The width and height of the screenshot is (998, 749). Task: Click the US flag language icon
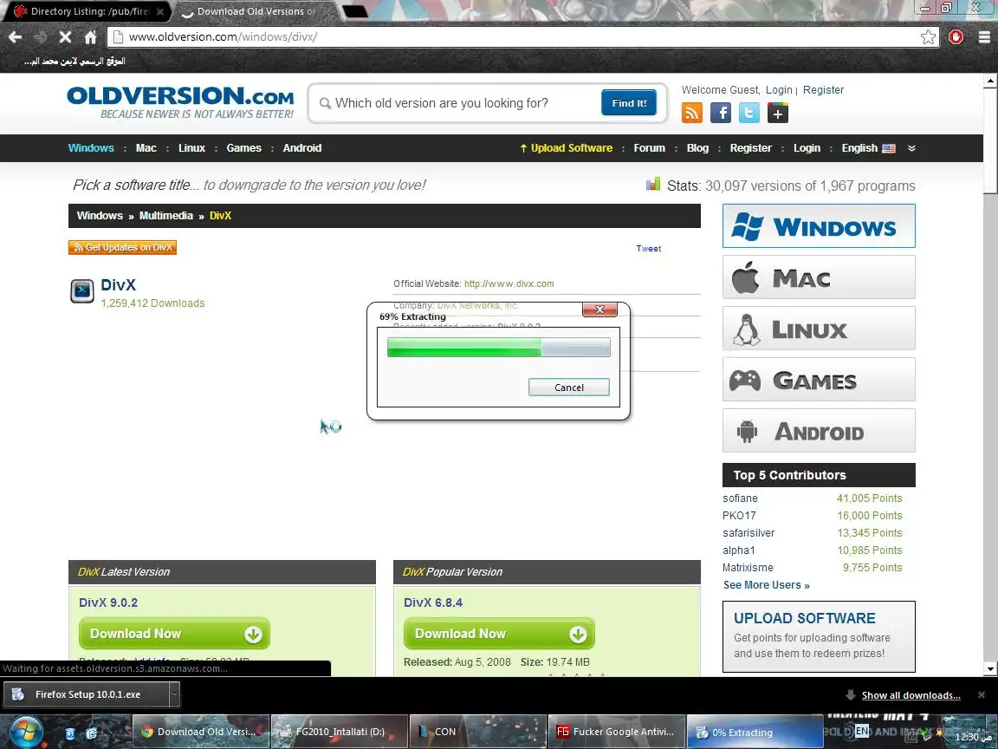tap(889, 148)
